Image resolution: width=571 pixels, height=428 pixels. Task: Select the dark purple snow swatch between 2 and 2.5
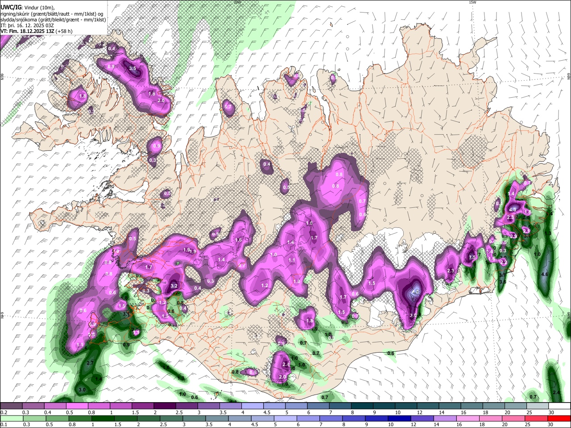pos(165,406)
